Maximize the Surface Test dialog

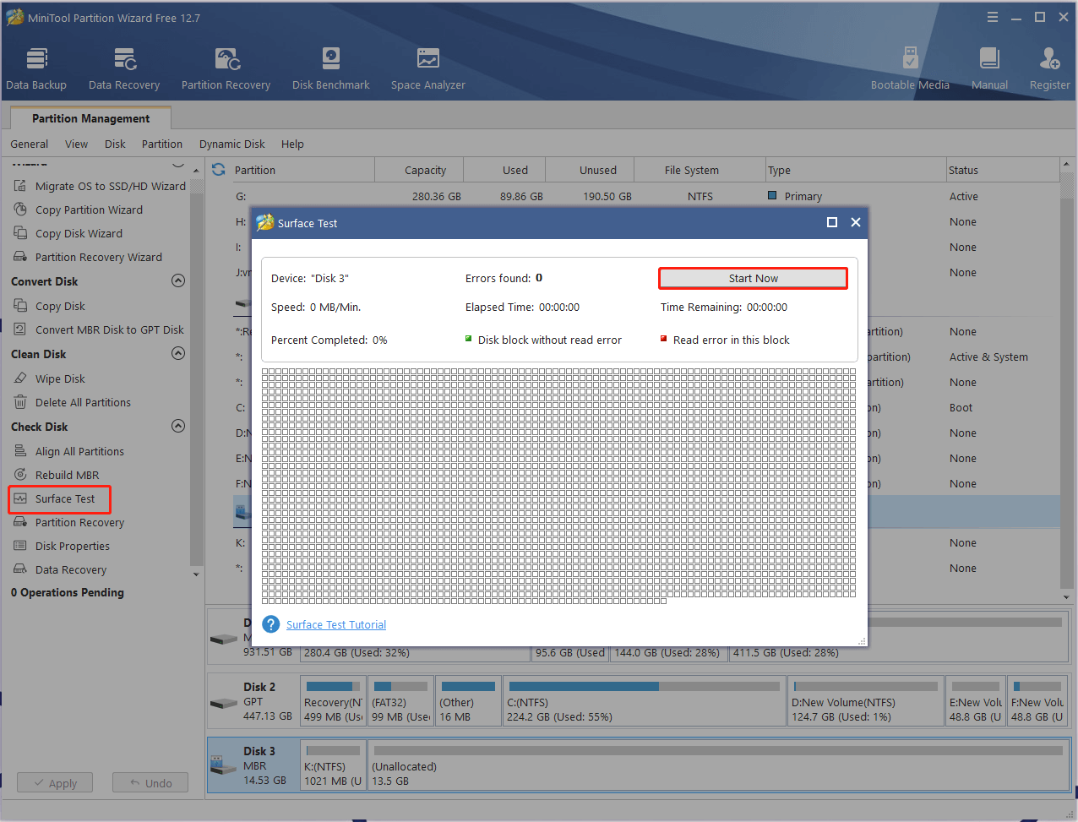coord(832,222)
